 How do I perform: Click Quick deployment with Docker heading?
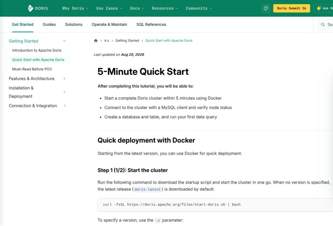[x=146, y=140]
